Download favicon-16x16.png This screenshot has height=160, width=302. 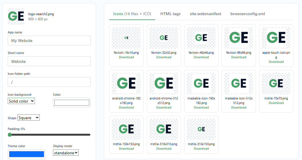coord(126,57)
